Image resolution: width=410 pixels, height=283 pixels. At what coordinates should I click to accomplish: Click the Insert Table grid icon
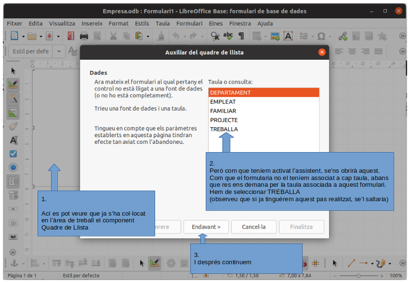pos(257,36)
